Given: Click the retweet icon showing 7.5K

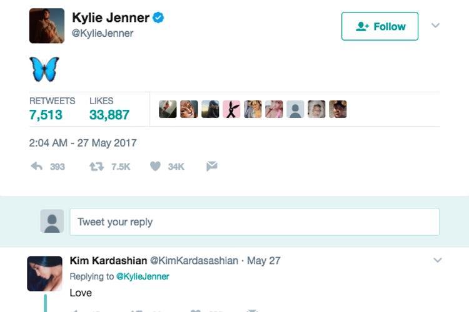Looking at the screenshot, I should 96,166.
